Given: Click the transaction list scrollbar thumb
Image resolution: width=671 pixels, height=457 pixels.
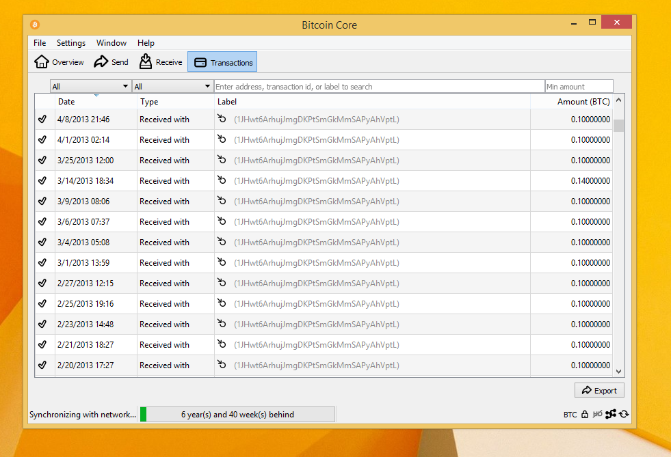Looking at the screenshot, I should pyautogui.click(x=618, y=126).
